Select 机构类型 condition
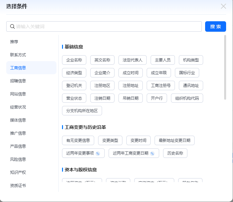Screen dimensions: 233x202 point(191,60)
